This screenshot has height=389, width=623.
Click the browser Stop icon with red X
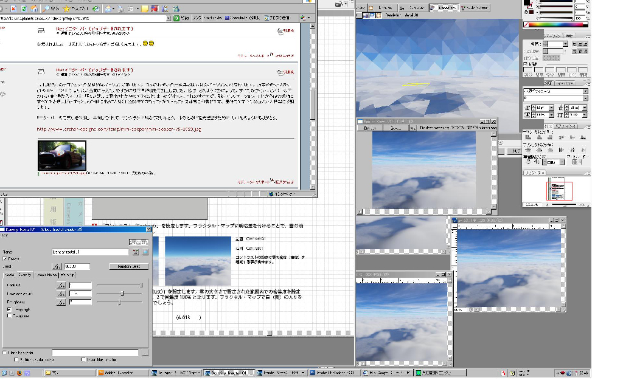coord(13,9)
